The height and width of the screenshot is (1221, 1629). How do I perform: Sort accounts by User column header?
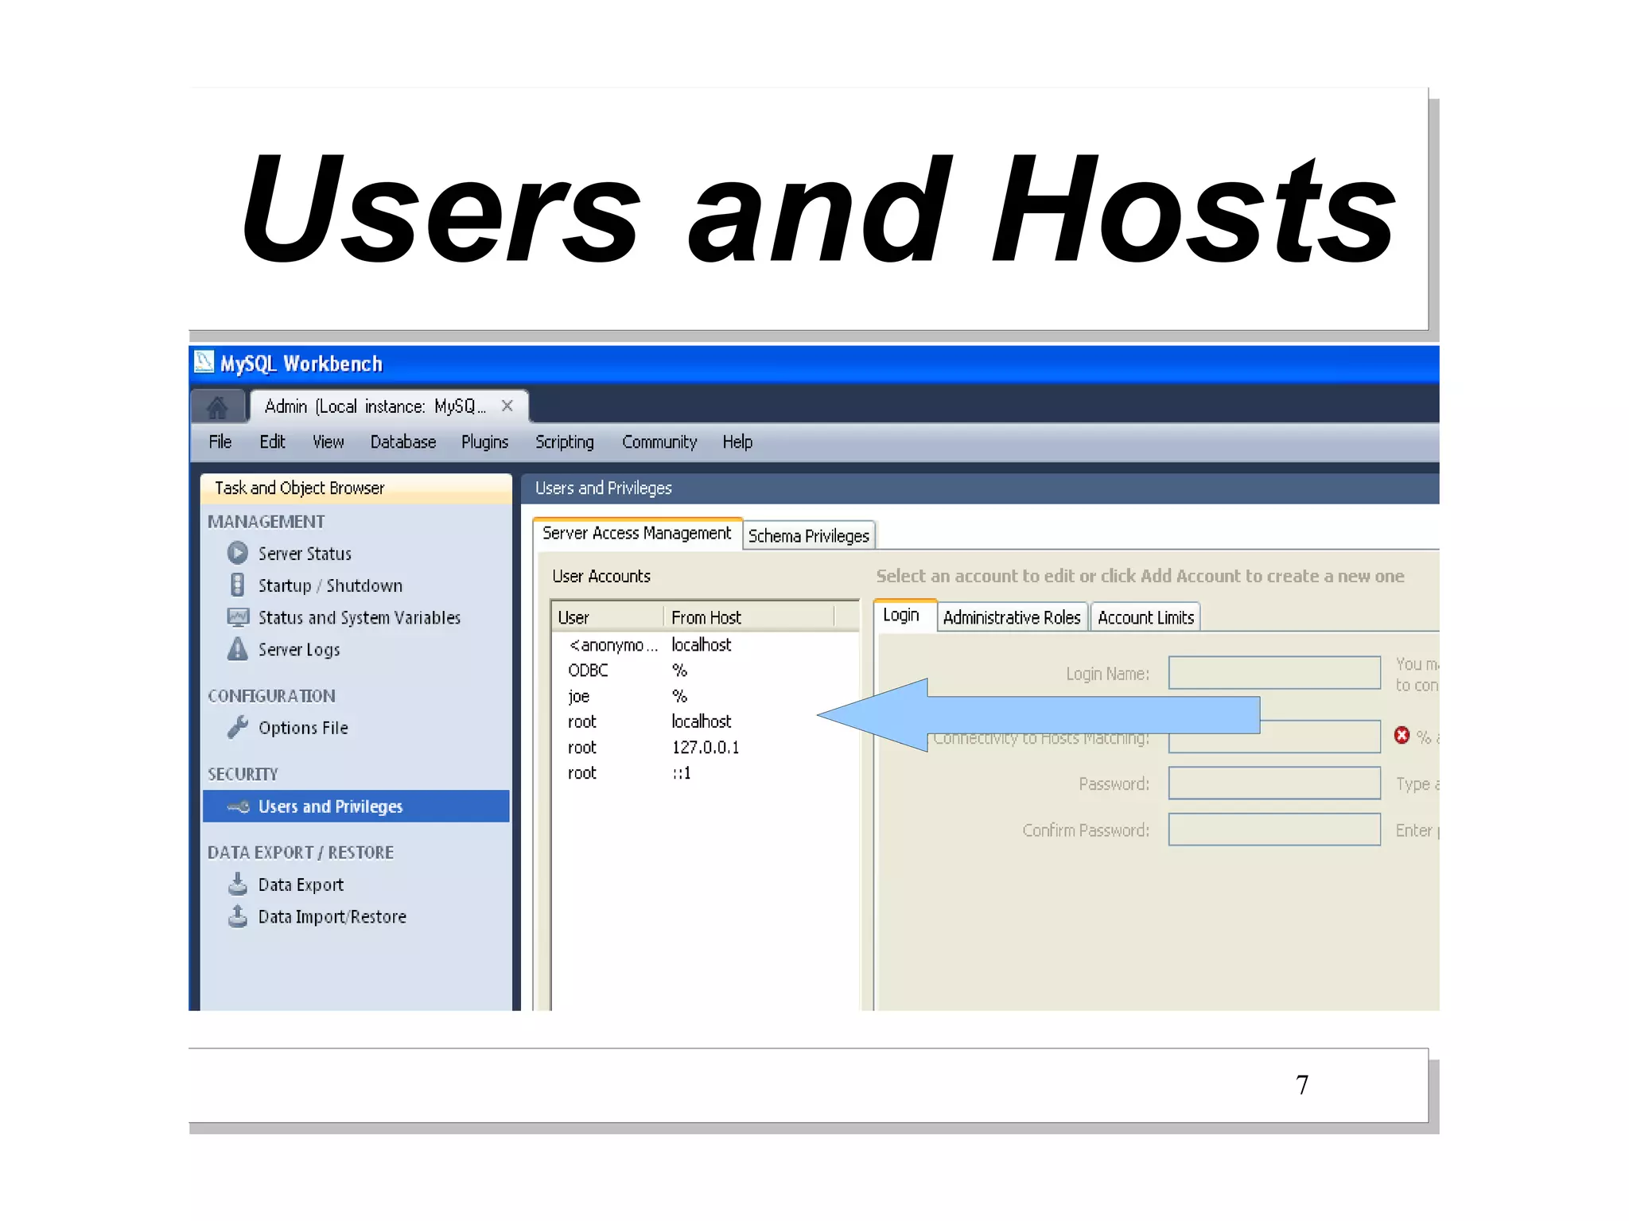(608, 617)
